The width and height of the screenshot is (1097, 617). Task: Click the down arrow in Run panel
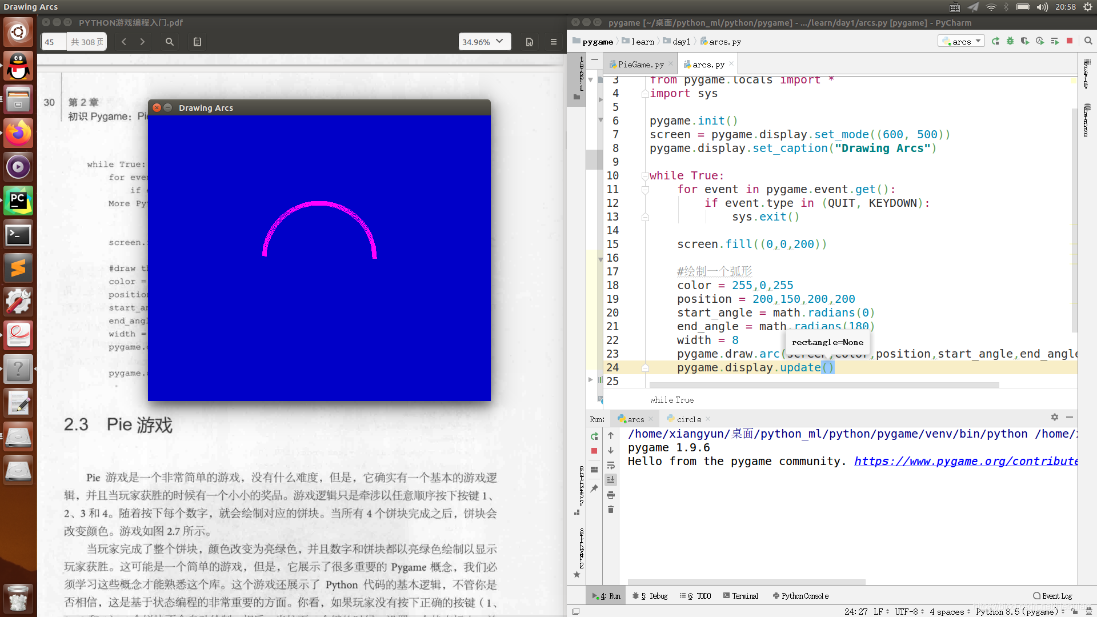611,450
